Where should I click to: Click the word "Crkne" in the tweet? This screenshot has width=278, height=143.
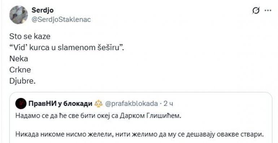20,70
